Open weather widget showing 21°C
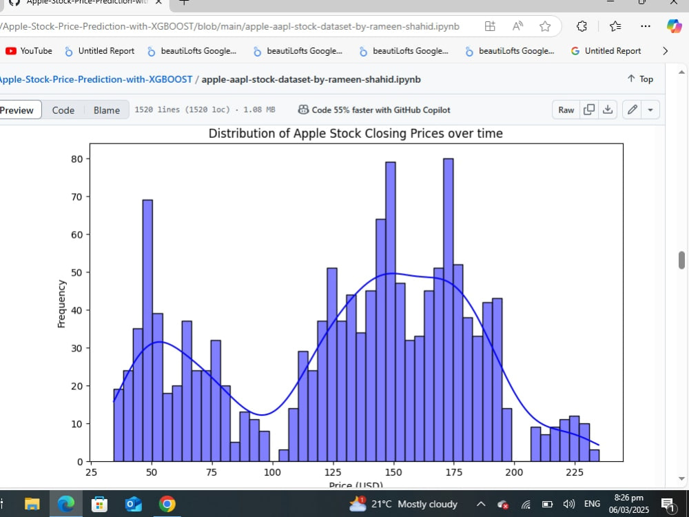 coord(403,504)
